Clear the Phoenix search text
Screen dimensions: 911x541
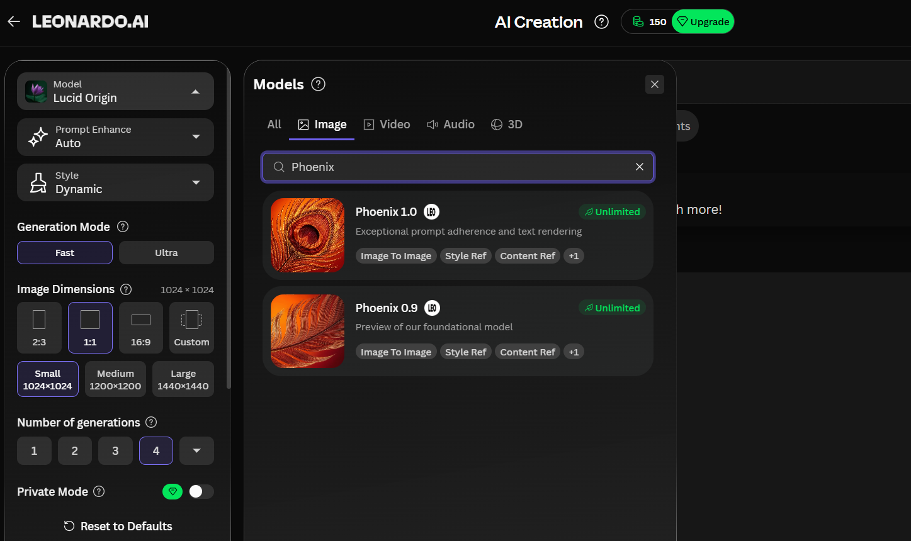coord(640,167)
